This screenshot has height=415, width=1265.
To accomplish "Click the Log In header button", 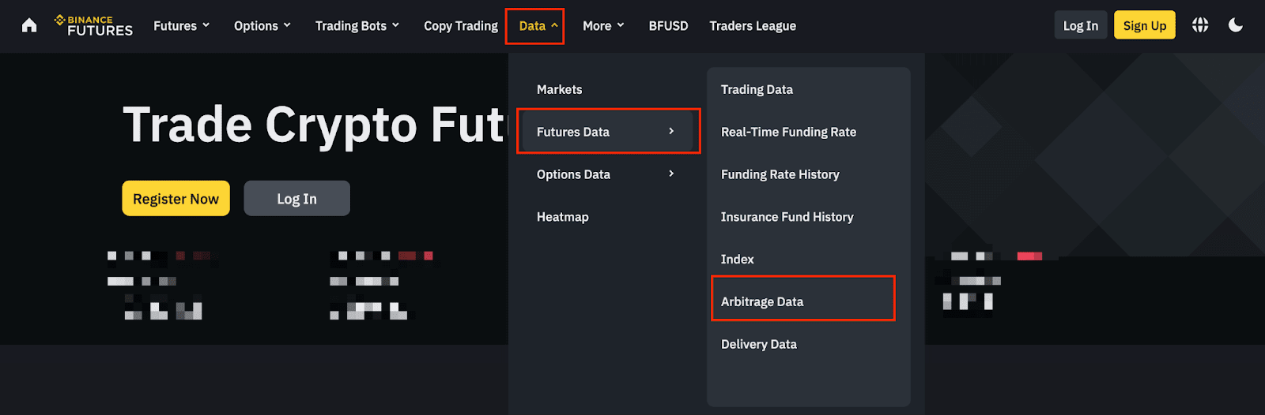I will [1080, 25].
